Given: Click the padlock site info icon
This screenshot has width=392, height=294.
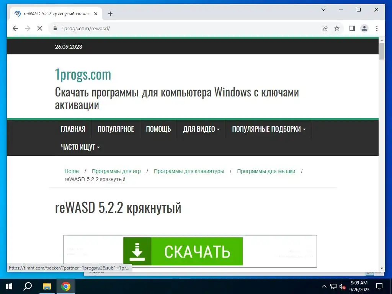Looking at the screenshot, I should pyautogui.click(x=55, y=28).
